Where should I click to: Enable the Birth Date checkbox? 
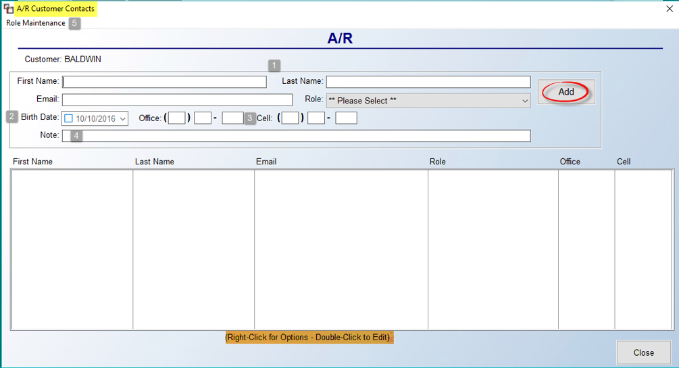(68, 118)
